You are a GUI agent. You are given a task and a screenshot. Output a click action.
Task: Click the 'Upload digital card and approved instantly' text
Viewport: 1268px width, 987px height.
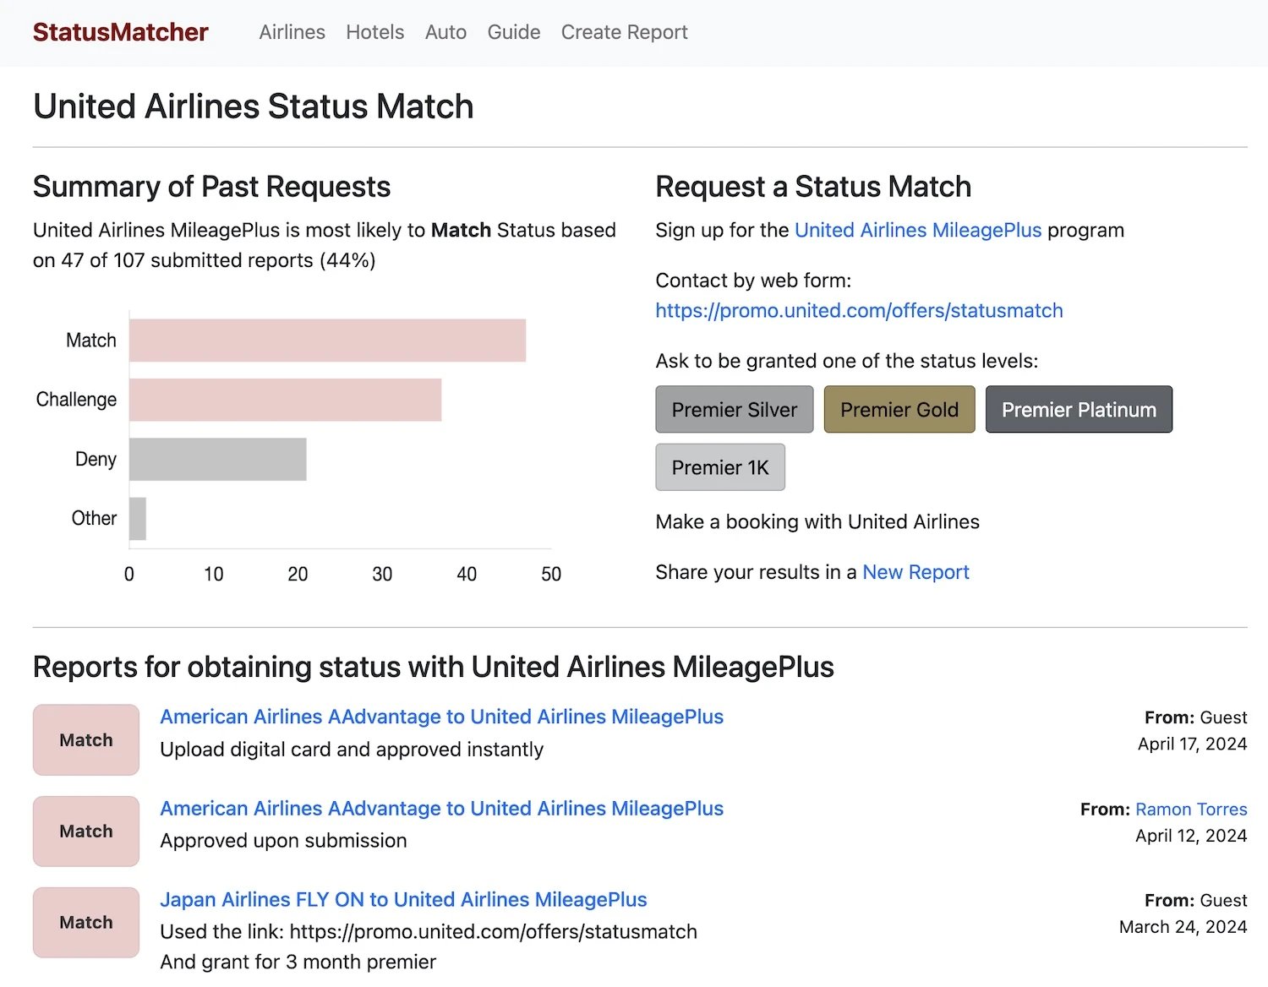click(352, 750)
